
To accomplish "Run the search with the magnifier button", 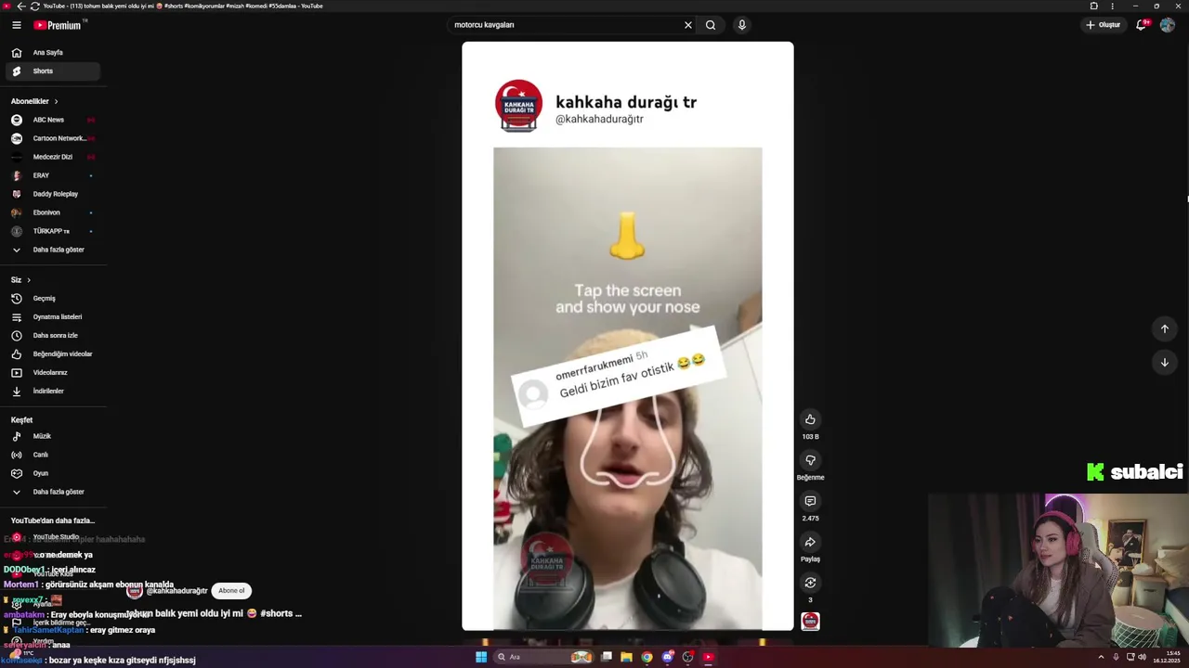I will point(711,25).
